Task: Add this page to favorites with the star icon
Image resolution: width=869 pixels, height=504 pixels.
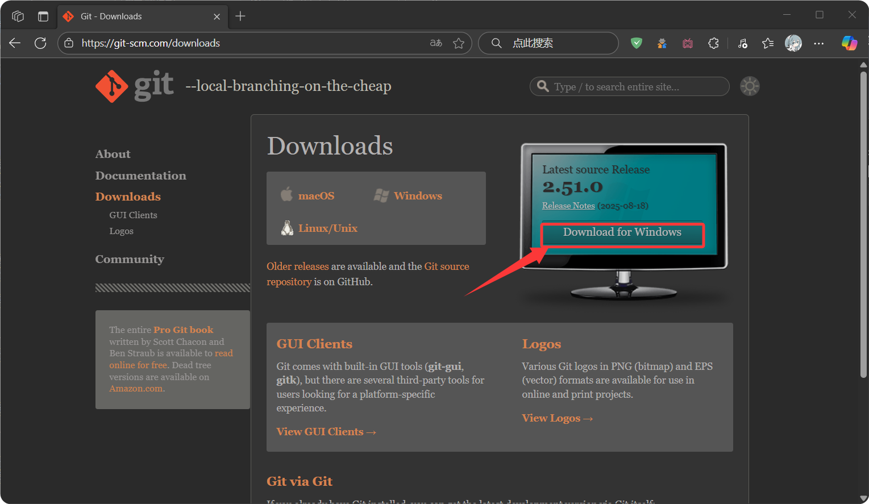Action: click(x=459, y=43)
